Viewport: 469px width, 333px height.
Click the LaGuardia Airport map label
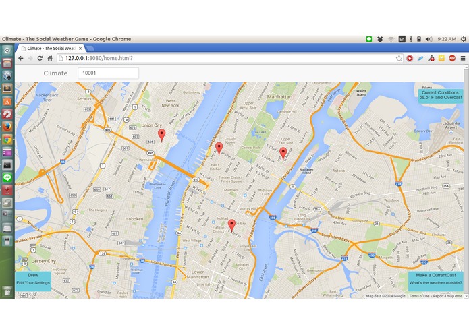pos(451,125)
